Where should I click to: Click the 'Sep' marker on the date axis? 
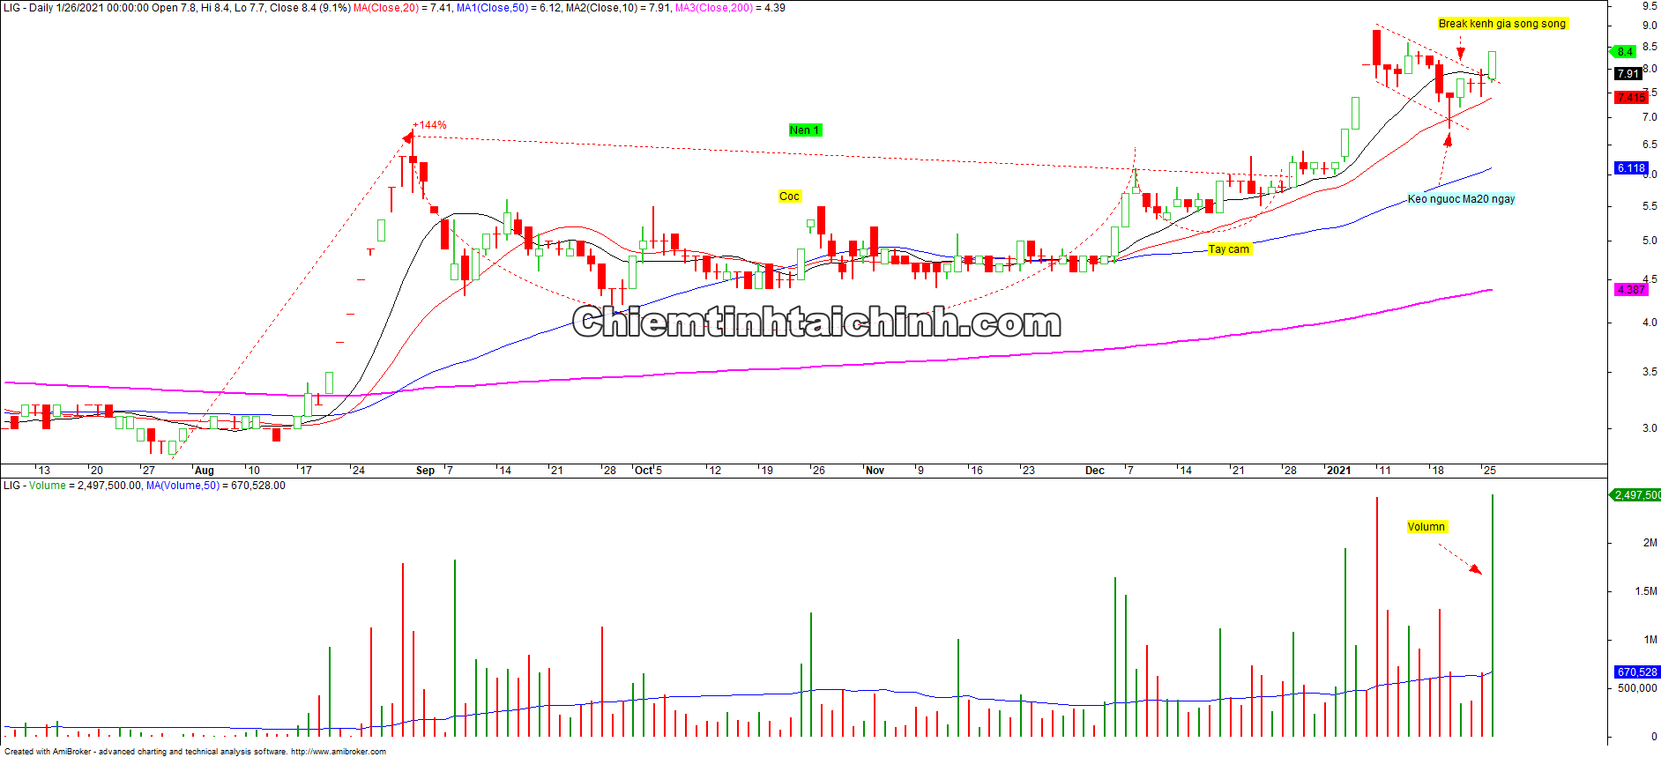425,471
